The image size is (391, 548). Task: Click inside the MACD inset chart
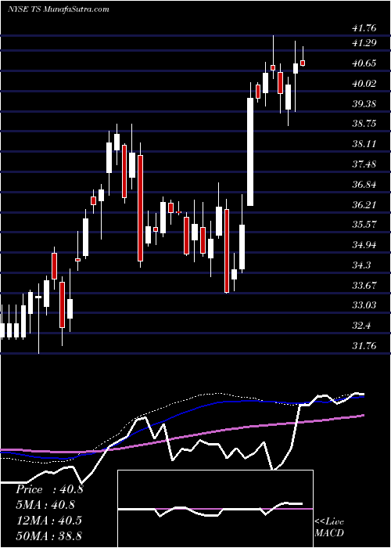coord(215,509)
